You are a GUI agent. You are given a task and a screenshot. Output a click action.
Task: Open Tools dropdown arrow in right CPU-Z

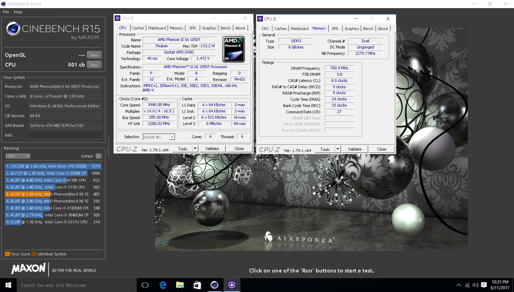pyautogui.click(x=338, y=149)
